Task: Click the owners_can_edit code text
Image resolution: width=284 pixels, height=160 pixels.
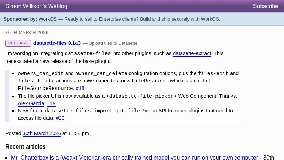Action: coord(41,74)
